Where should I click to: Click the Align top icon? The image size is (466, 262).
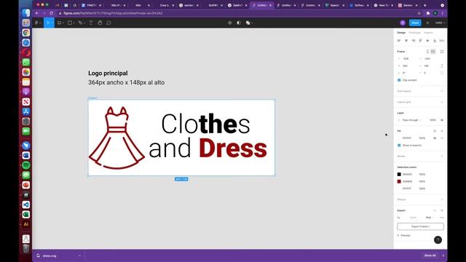tap(420, 41)
